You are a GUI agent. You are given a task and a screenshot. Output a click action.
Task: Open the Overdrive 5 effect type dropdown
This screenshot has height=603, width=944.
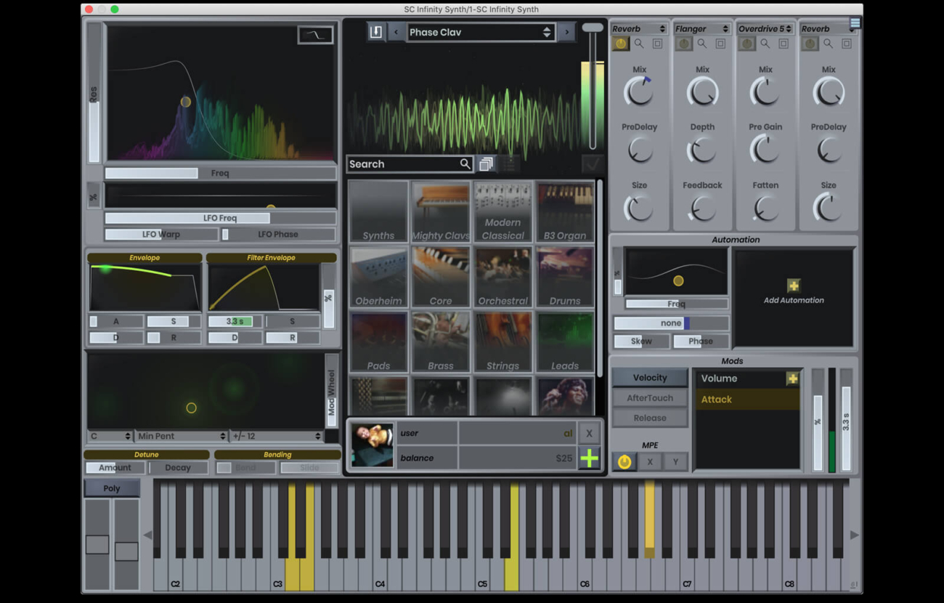(765, 28)
